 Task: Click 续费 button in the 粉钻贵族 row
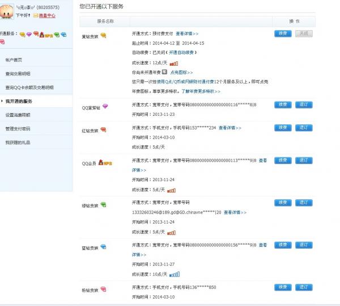tap(283, 287)
